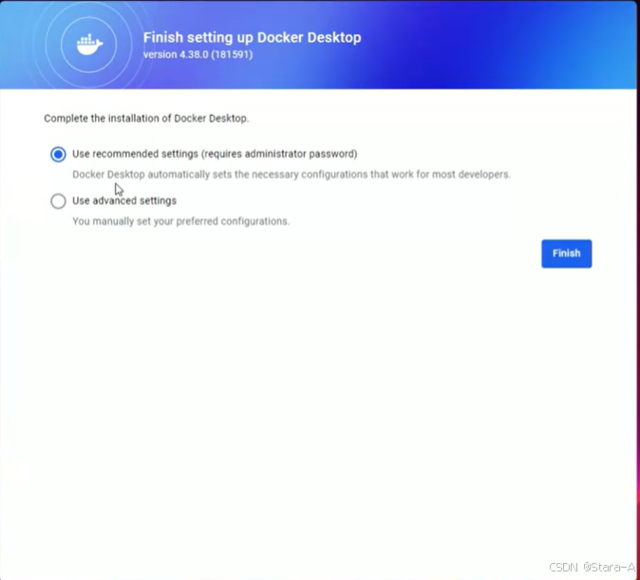Click the 'Finish setting up Docker Desktop' heading

[x=253, y=37]
